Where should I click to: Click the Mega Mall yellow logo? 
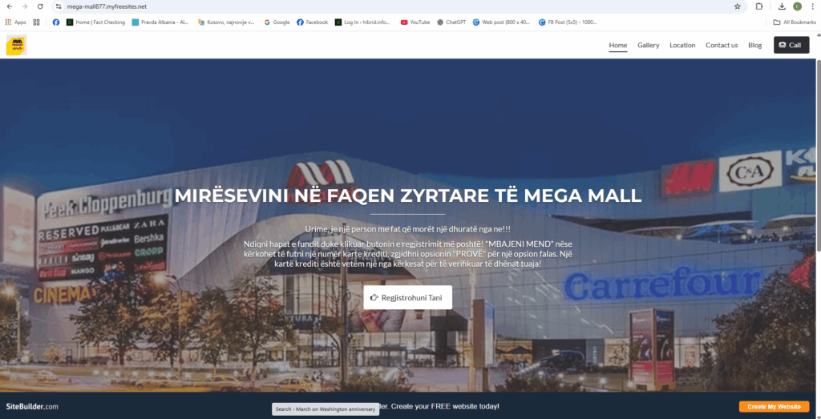coord(15,46)
